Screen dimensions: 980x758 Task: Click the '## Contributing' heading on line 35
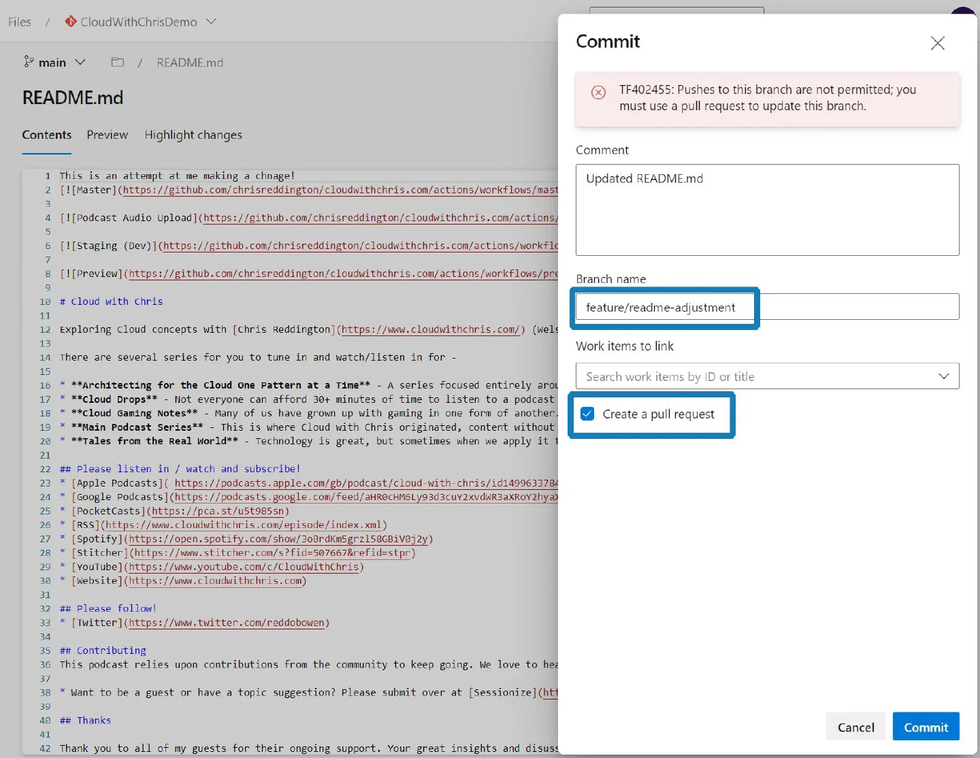pos(103,650)
